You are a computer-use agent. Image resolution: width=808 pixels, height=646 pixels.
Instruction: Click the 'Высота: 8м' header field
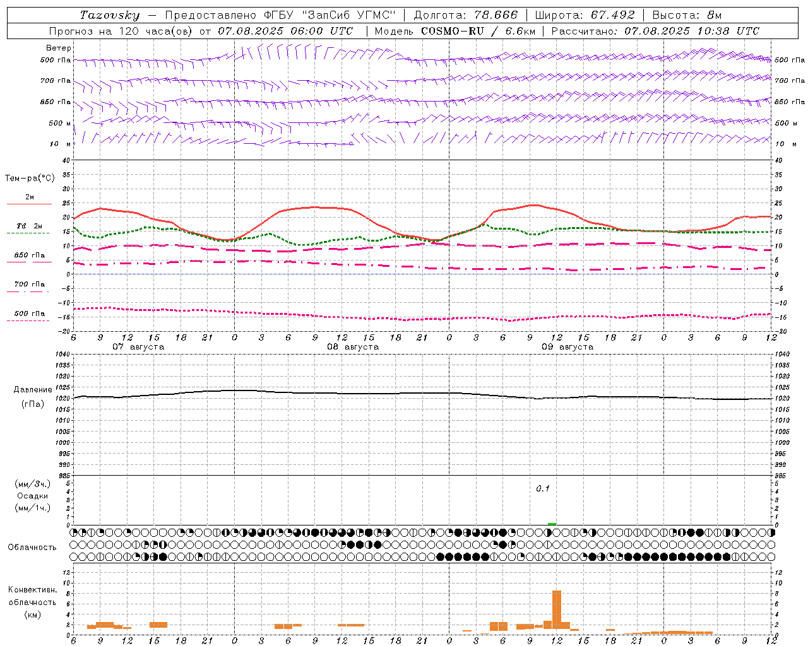687,15
